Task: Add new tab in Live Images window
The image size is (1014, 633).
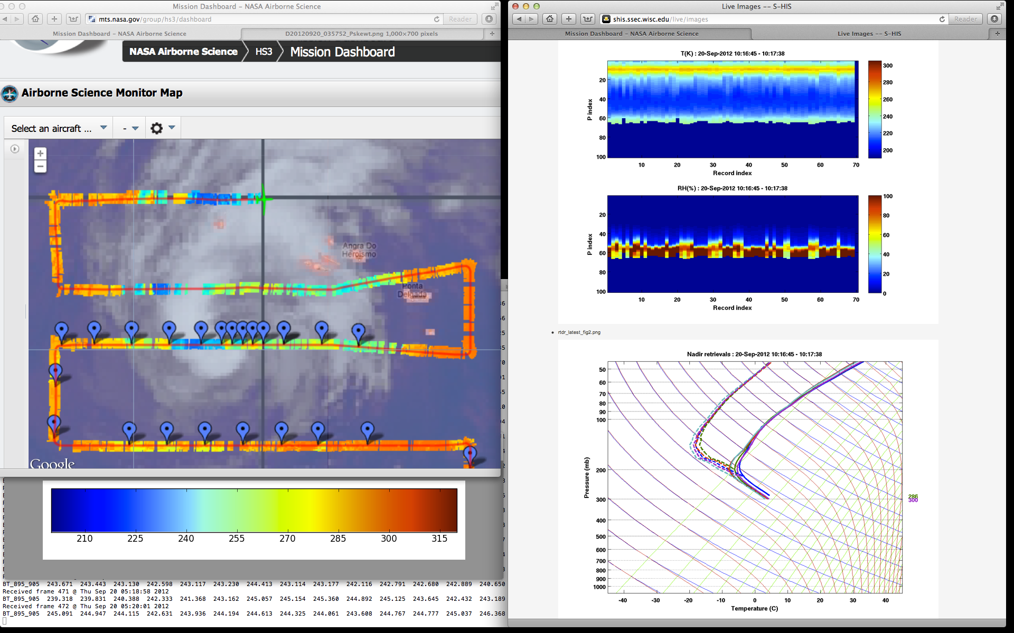Action: 997,34
